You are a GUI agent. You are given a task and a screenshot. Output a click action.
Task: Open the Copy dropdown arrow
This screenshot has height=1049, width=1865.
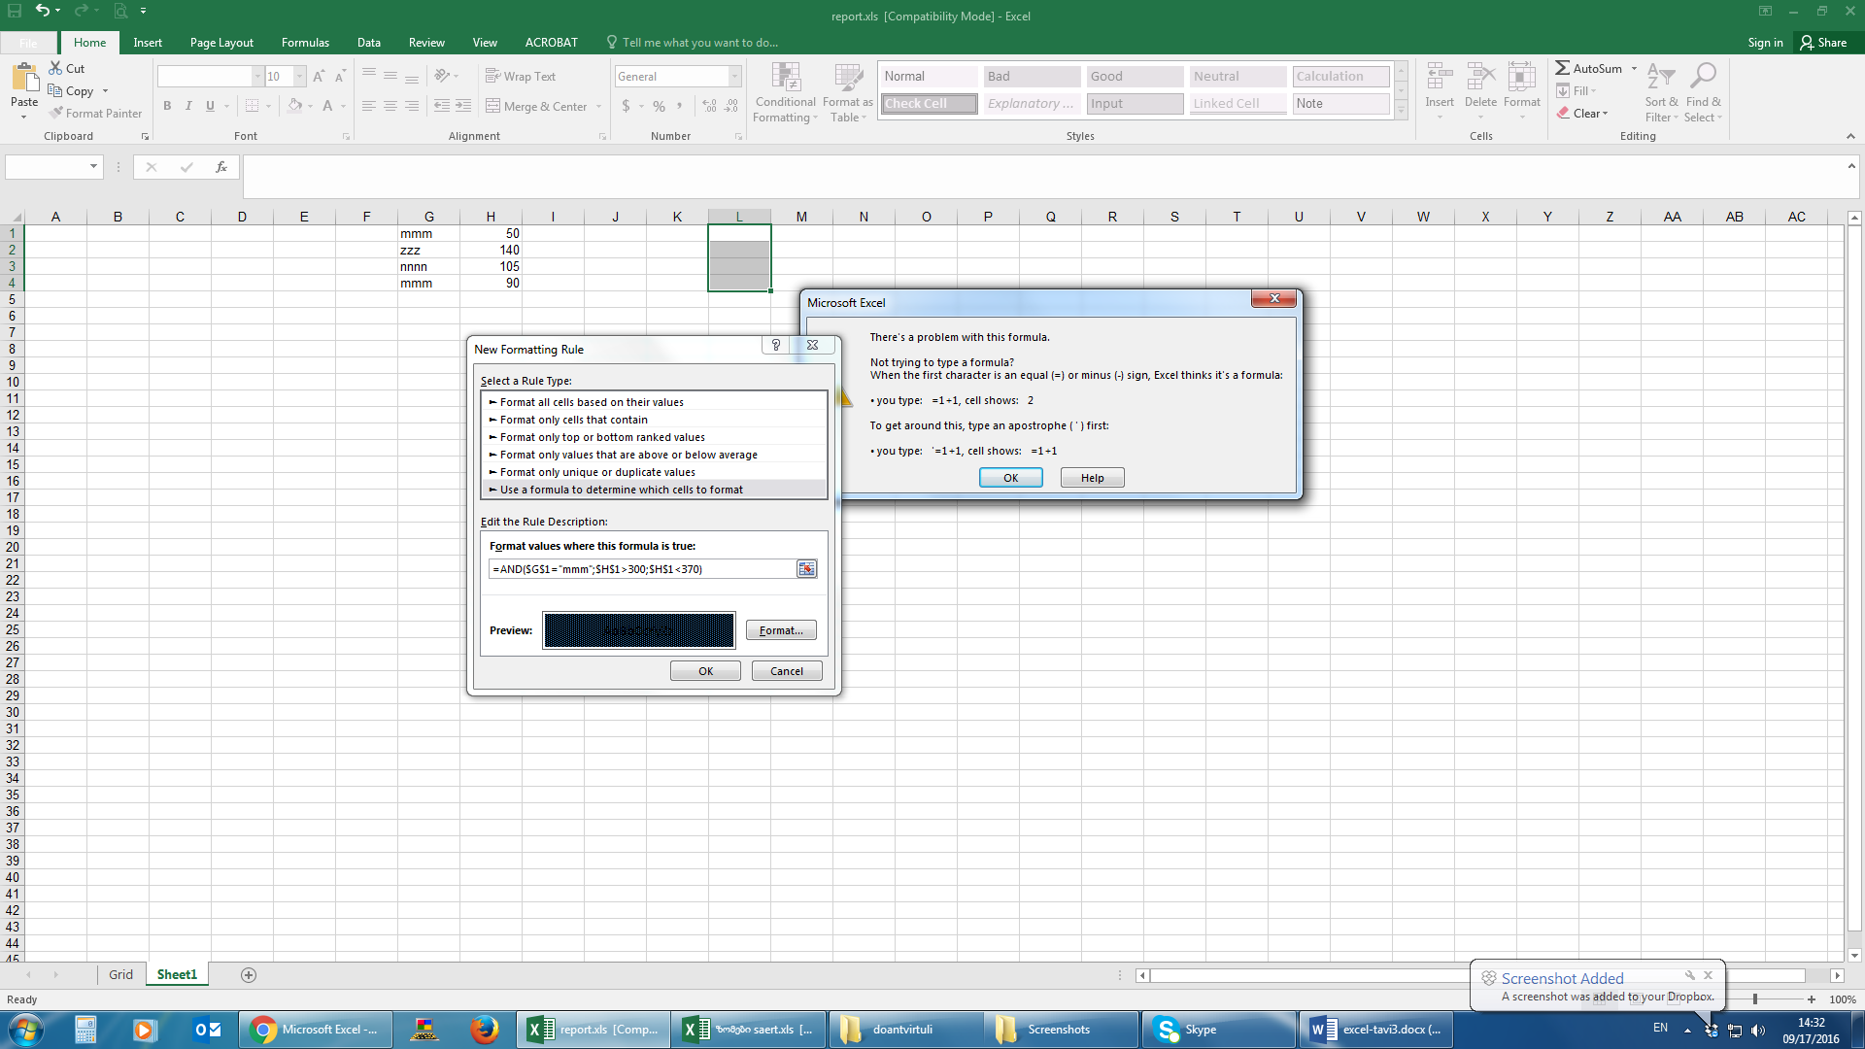click(x=105, y=91)
